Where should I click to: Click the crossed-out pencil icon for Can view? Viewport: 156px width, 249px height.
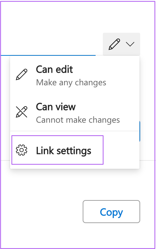(22, 112)
